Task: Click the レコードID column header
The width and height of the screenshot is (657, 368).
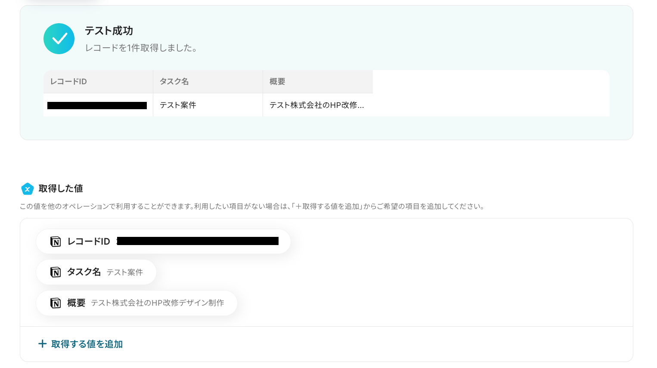Action: [x=98, y=82]
